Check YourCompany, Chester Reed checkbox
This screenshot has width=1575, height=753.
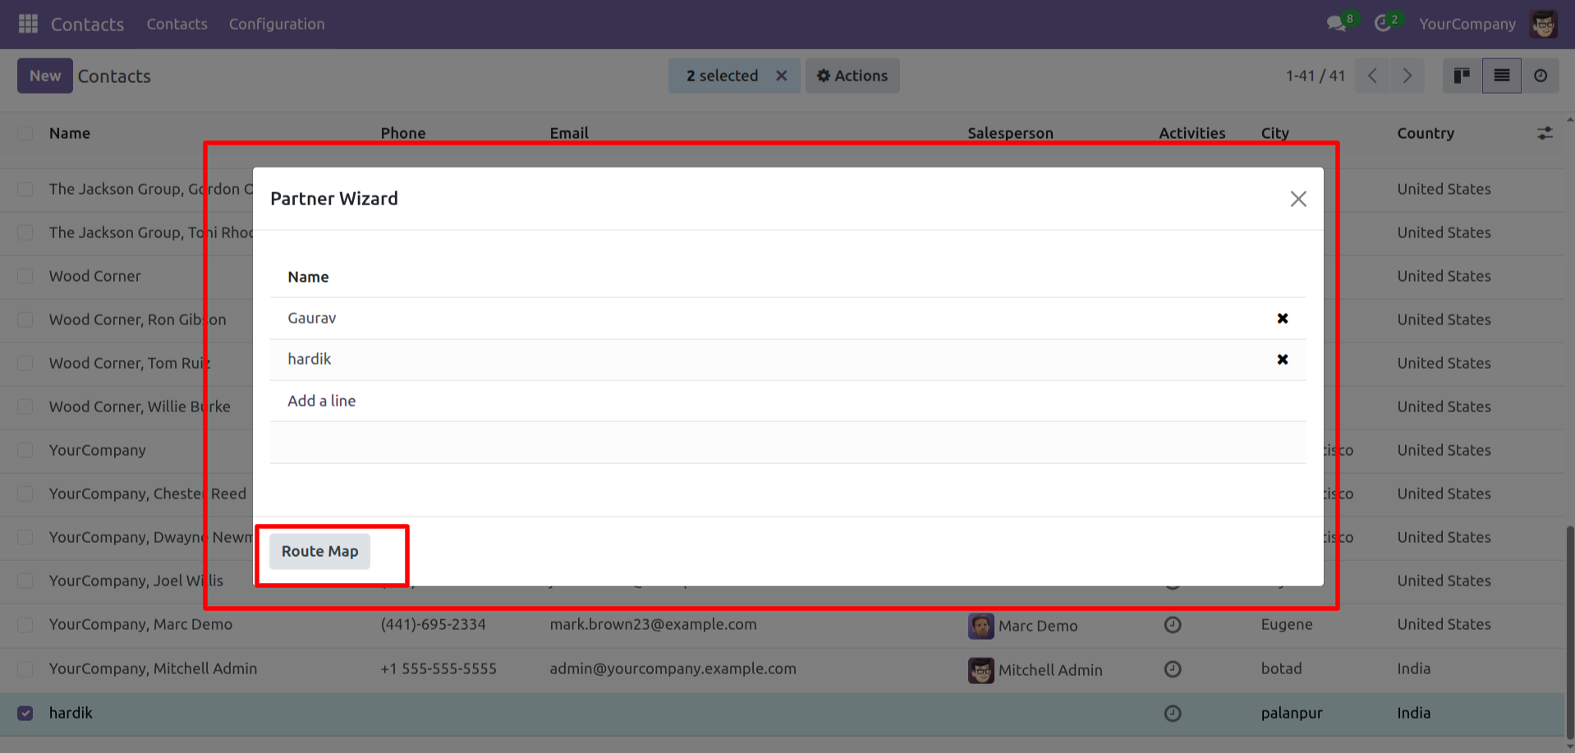click(x=25, y=494)
